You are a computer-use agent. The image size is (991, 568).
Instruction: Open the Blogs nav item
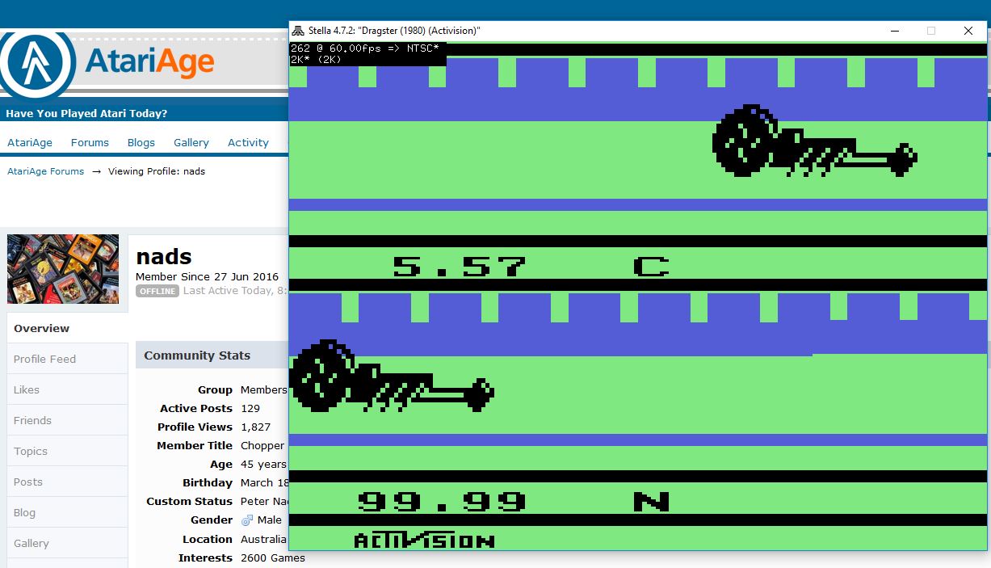pos(141,142)
